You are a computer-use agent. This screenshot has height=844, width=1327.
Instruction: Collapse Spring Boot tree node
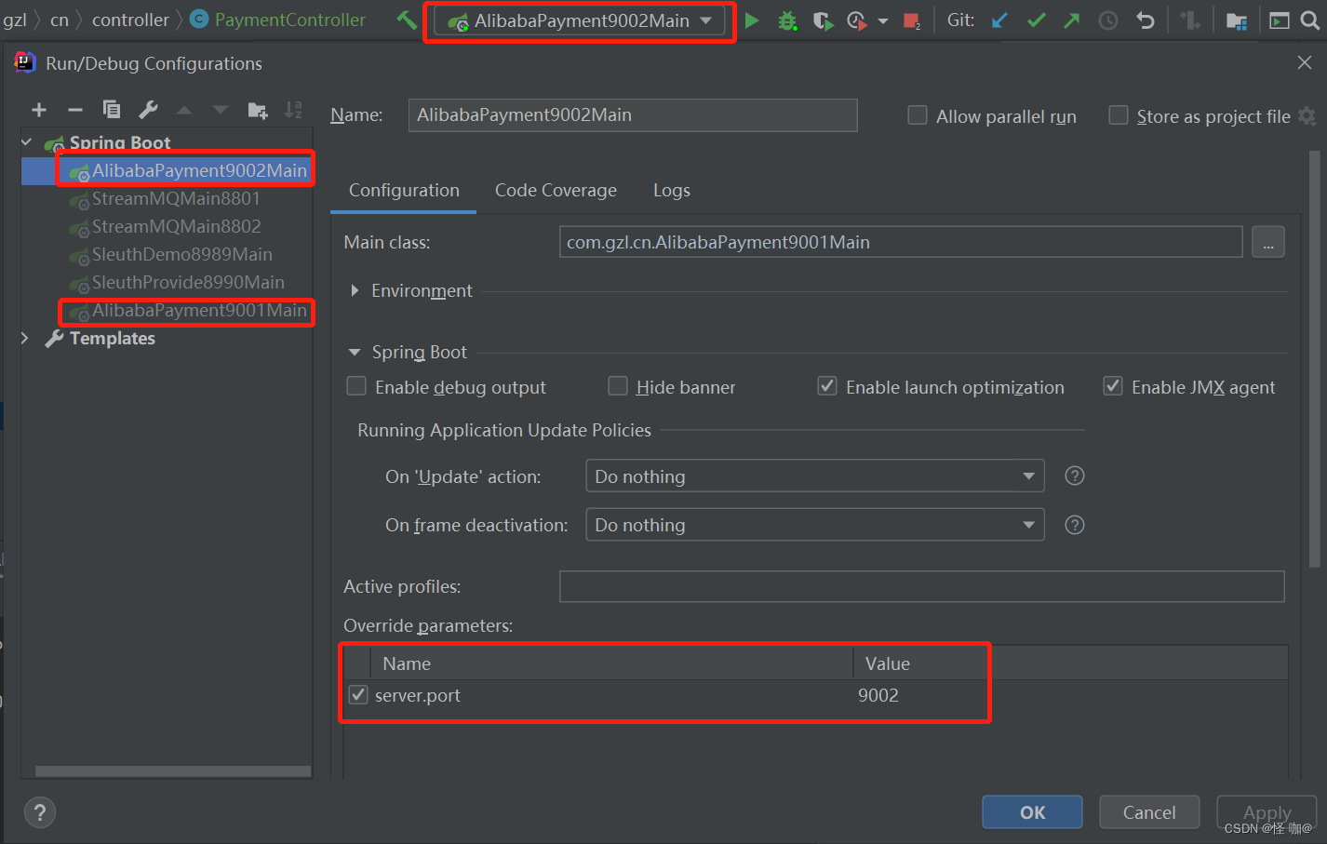(x=27, y=142)
